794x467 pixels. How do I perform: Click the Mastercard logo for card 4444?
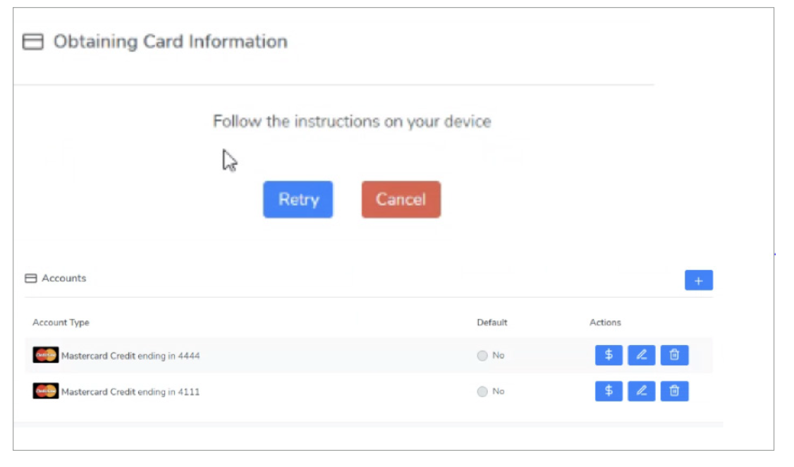pyautogui.click(x=46, y=355)
